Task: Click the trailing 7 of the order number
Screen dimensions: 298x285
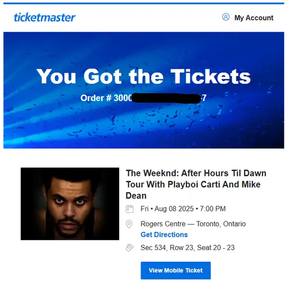Action: click(204, 98)
